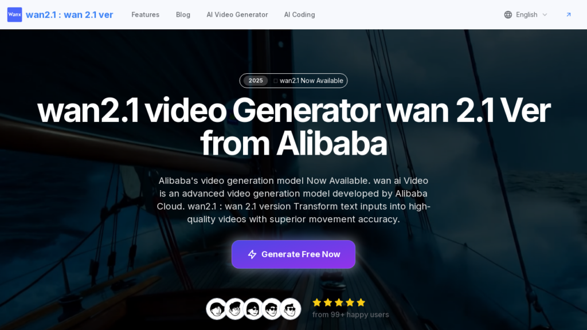The height and width of the screenshot is (330, 587).
Task: Select the first user avatar
Action: pyautogui.click(x=217, y=309)
